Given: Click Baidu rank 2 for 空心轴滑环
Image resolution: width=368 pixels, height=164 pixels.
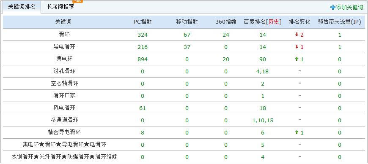Looking at the screenshot, I should point(263,84).
